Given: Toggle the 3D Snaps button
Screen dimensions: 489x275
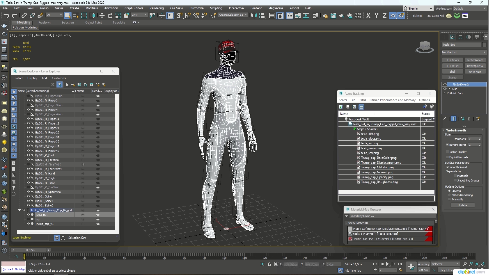Looking at the screenshot, I should (179, 15).
